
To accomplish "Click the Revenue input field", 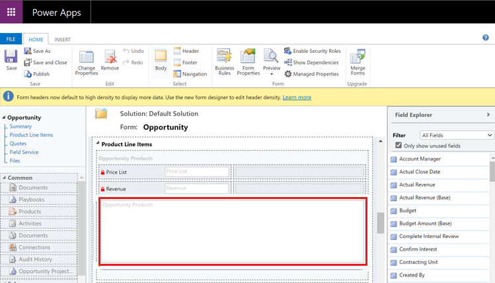I will pyautogui.click(x=197, y=188).
